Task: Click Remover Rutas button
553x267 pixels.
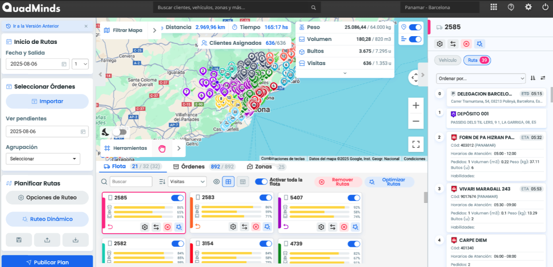Action: 338,182
